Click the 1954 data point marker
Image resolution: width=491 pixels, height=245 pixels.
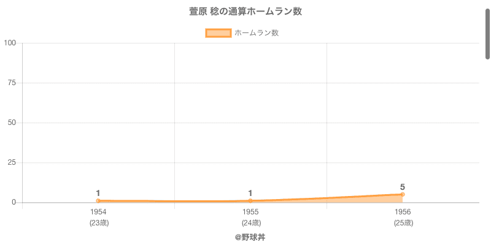tap(98, 201)
